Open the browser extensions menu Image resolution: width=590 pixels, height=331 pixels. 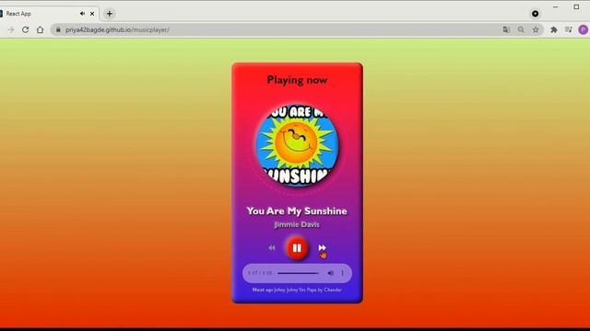click(x=554, y=29)
